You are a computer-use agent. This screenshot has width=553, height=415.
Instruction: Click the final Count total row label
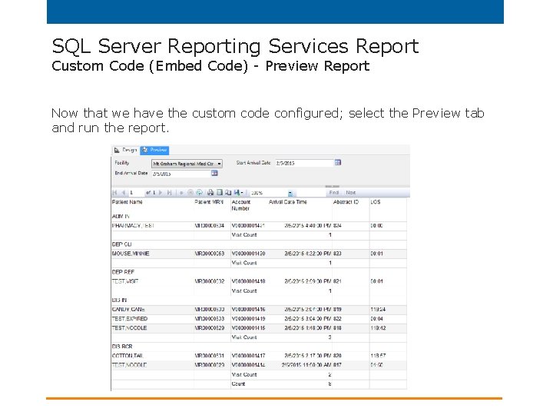pos(238,384)
